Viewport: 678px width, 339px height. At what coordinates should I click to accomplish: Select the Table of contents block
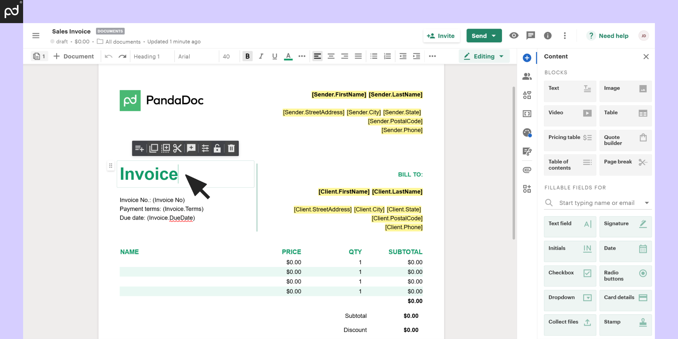coord(570,165)
